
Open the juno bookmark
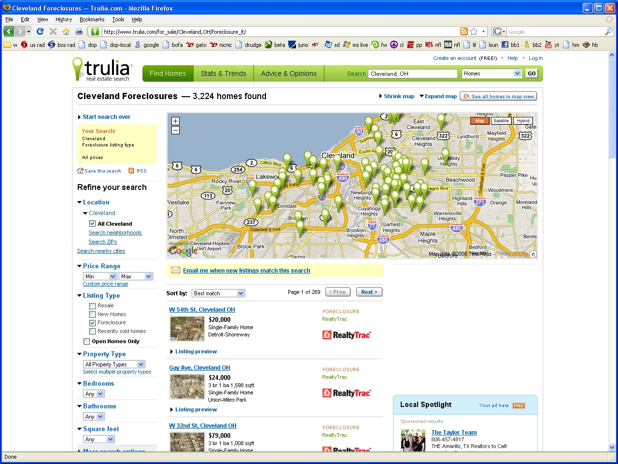tap(298, 45)
